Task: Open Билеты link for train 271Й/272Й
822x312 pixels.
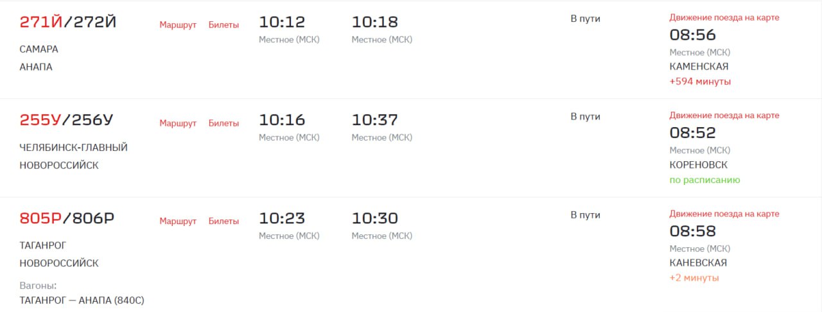Action: [x=223, y=25]
